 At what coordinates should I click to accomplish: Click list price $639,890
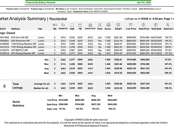click(131, 44)
